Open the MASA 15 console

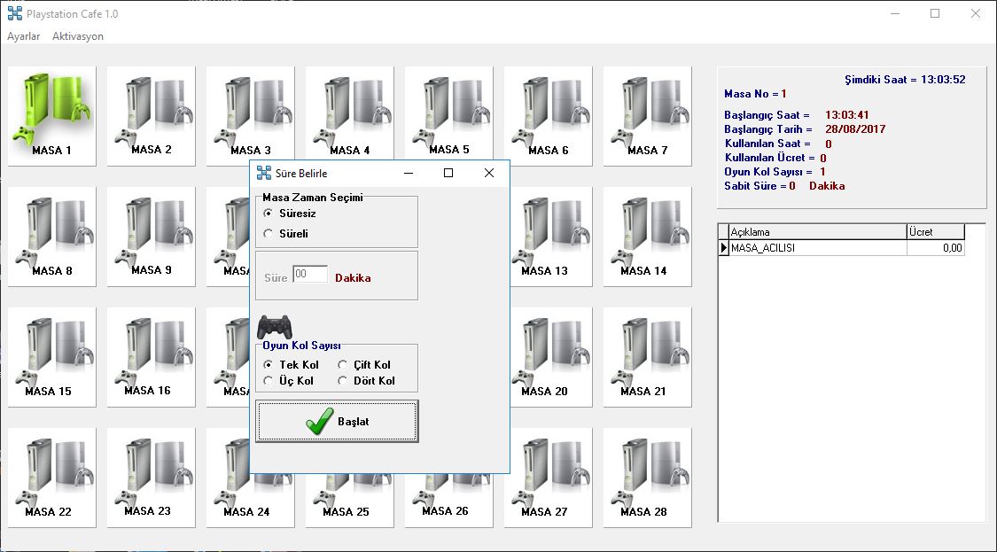click(52, 357)
